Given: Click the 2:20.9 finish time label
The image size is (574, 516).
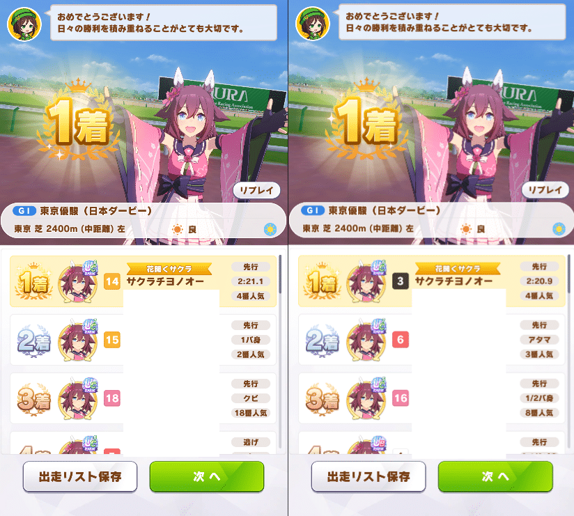Looking at the screenshot, I should tap(539, 281).
